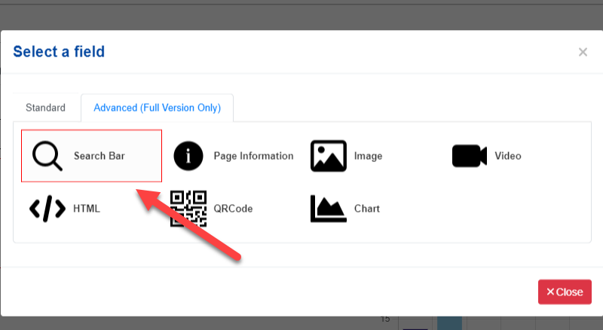Click the QRCode field label
The height and width of the screenshot is (330, 603).
pyautogui.click(x=233, y=209)
